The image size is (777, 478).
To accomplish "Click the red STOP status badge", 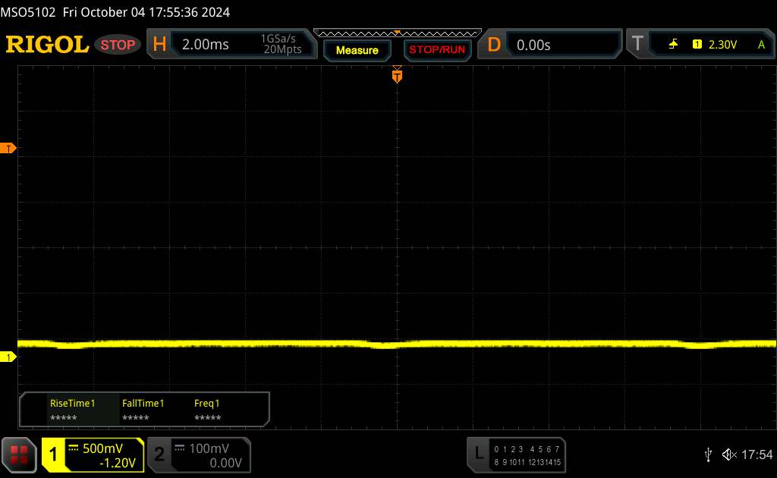I will [x=119, y=45].
